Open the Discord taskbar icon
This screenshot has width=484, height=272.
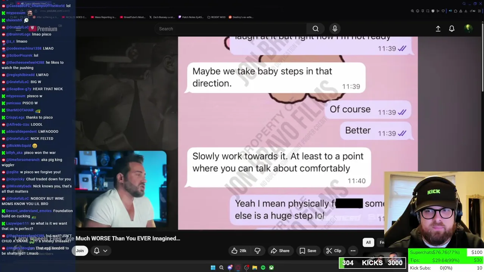coord(230,267)
